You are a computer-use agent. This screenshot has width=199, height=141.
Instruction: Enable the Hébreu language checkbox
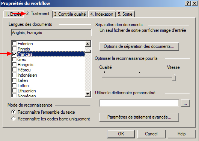click(14, 70)
